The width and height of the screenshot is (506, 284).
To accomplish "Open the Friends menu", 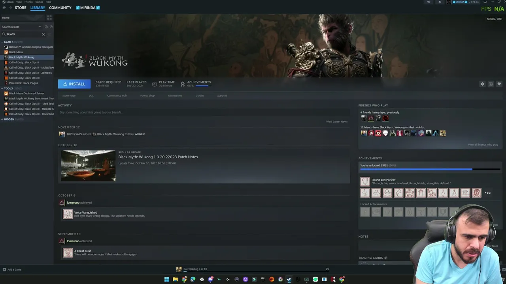I will click(28, 2).
